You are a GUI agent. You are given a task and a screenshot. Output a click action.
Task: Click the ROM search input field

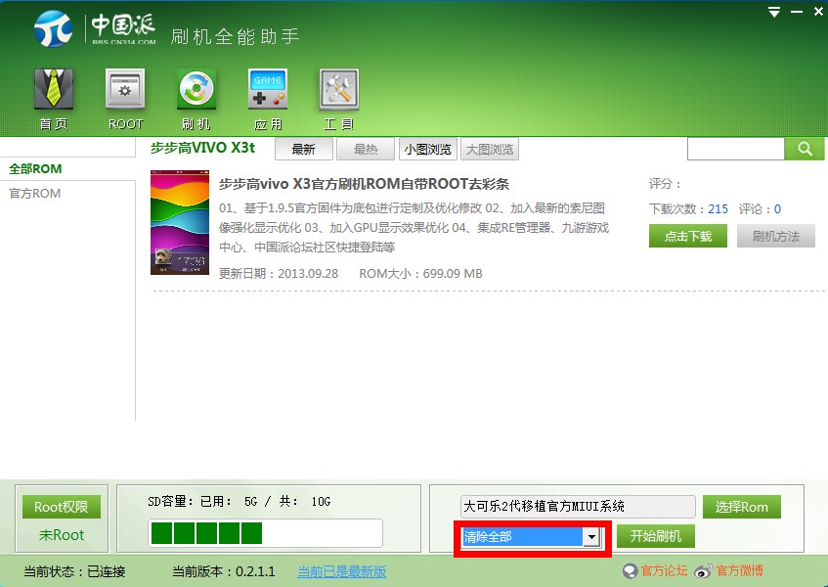[x=735, y=149]
